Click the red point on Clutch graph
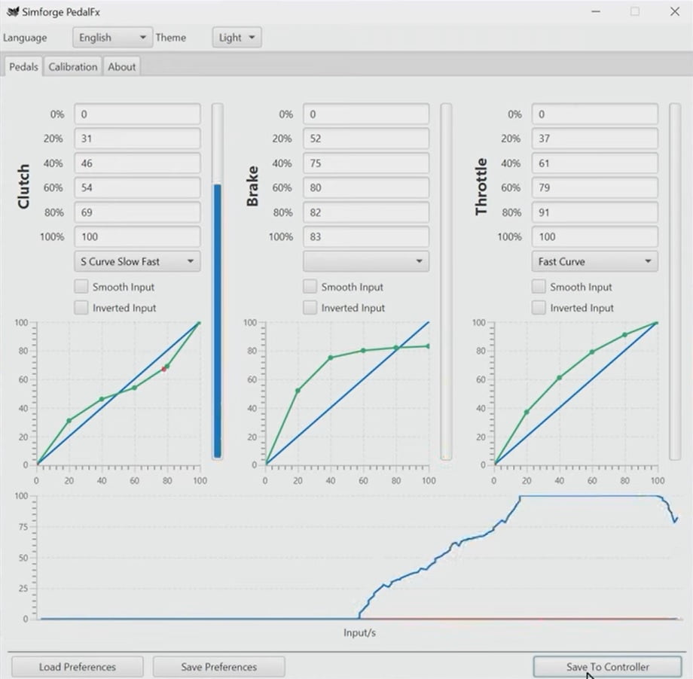The width and height of the screenshot is (693, 679). click(x=163, y=369)
